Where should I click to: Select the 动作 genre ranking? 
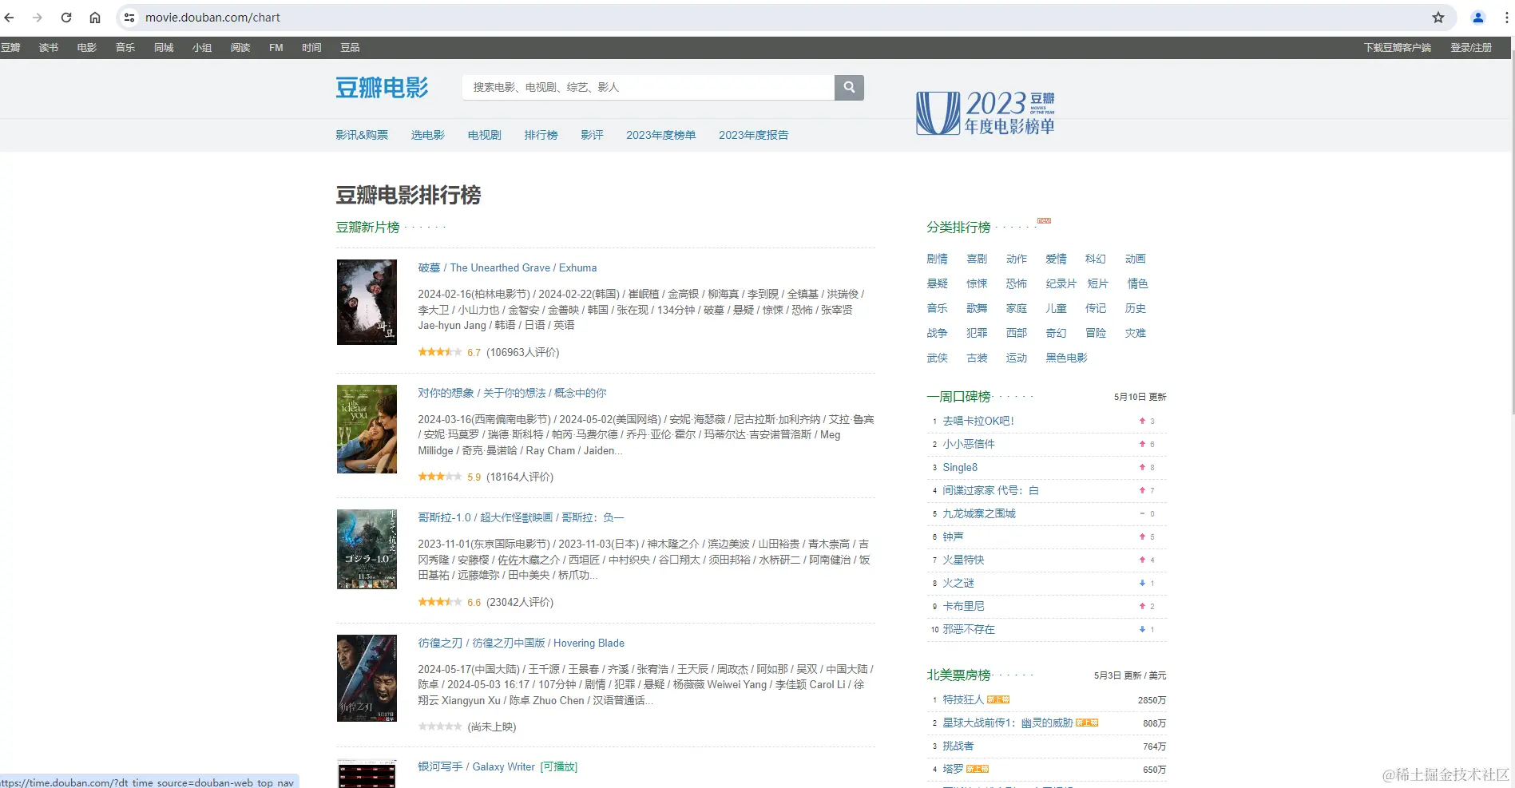1017,259
